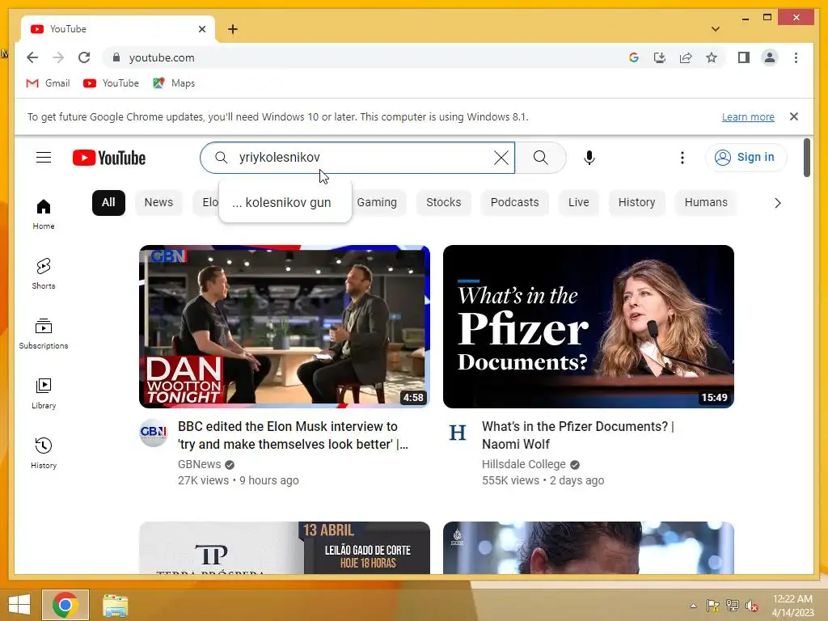Select the Humans filter chip

[x=705, y=203]
